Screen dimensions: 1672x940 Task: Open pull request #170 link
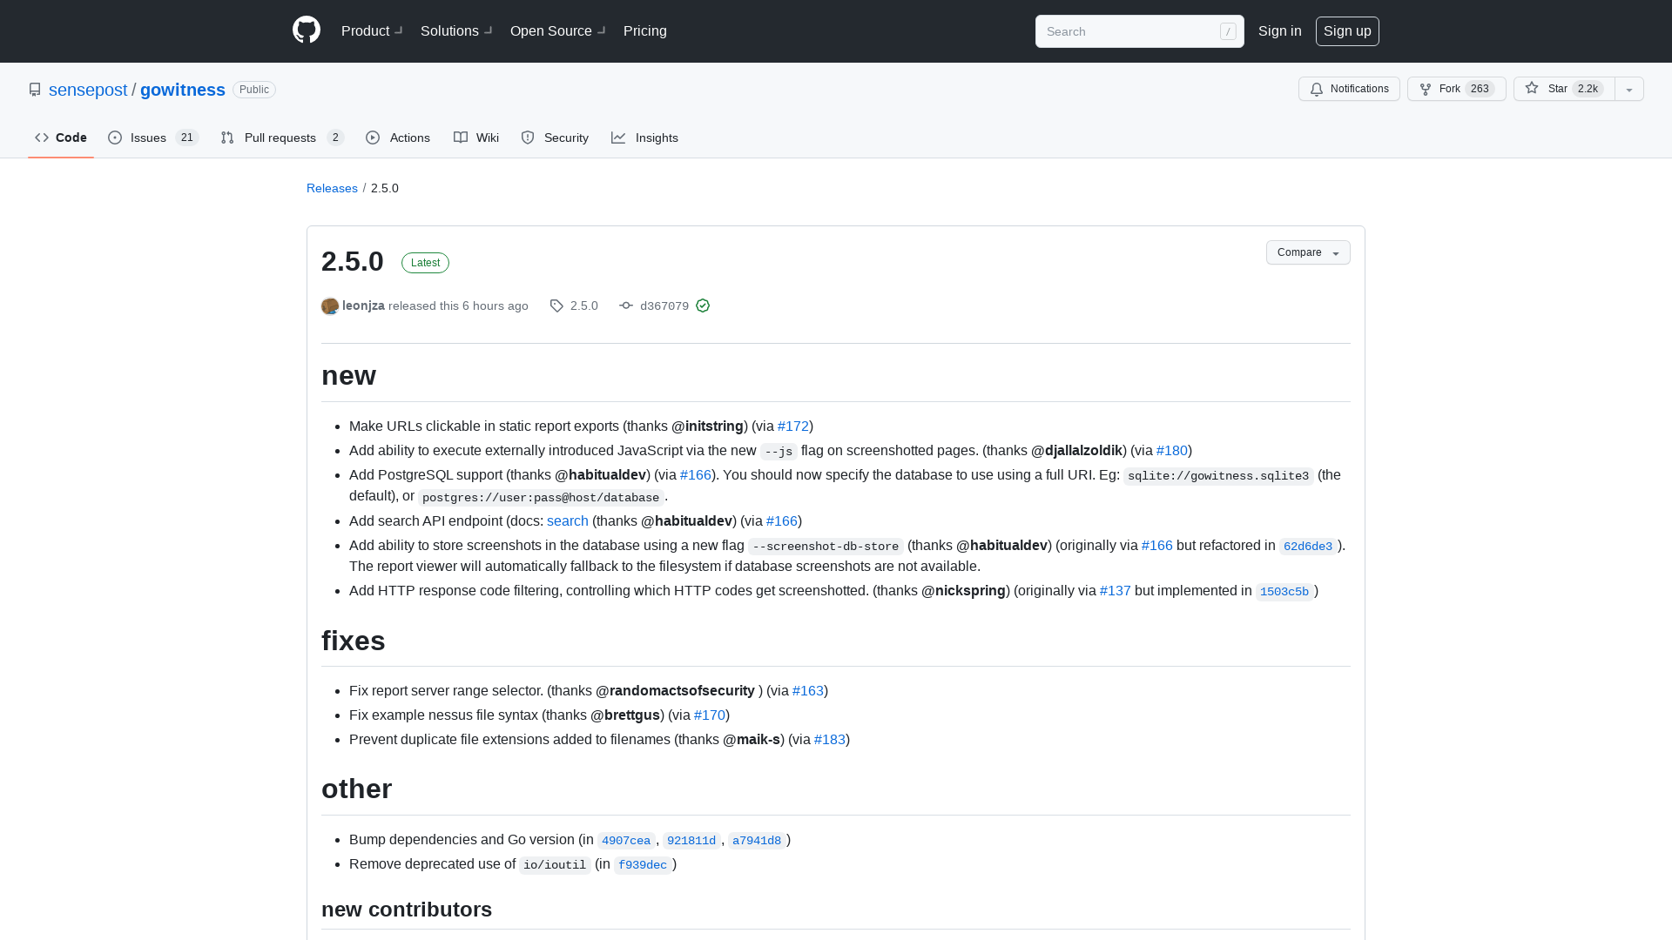tap(710, 715)
